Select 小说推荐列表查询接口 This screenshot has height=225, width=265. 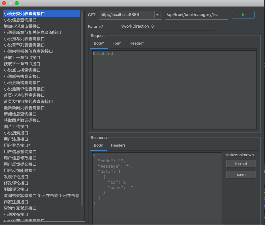click(x=42, y=39)
